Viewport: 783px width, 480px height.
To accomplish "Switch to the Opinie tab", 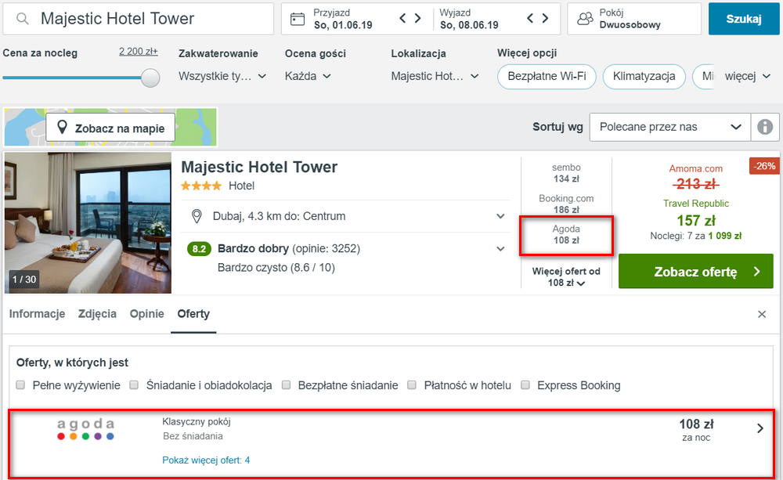I will pyautogui.click(x=147, y=314).
